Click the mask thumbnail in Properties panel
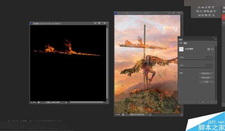The width and height of the screenshot is (225, 131). pyautogui.click(x=181, y=49)
